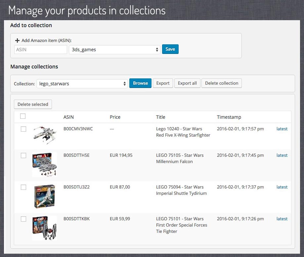Select ASIN text B00CMV3NWC
Image resolution: width=304 pixels, height=257 pixels.
(x=78, y=129)
